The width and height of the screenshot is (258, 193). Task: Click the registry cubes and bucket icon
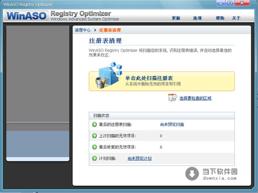point(109,75)
